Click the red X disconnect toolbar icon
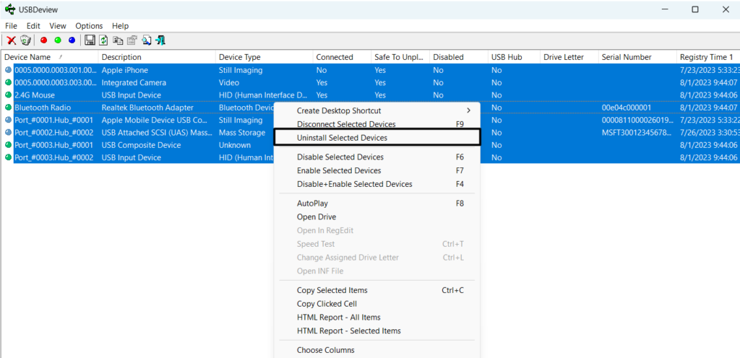740x358 pixels. [x=12, y=40]
